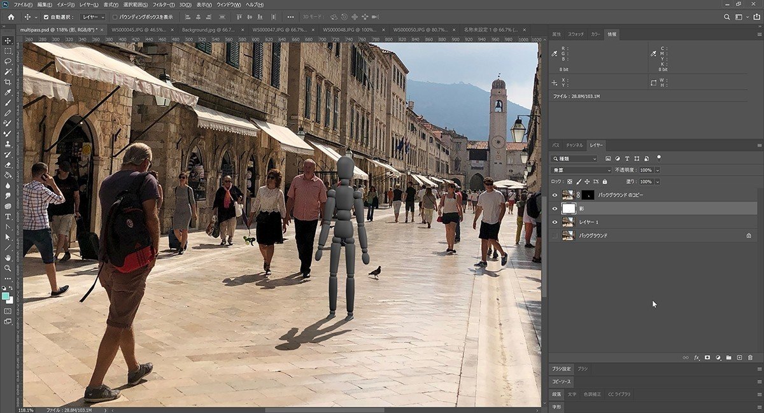764x413 pixels.
Task: Open the Layers panel menu icon
Action: (x=759, y=145)
